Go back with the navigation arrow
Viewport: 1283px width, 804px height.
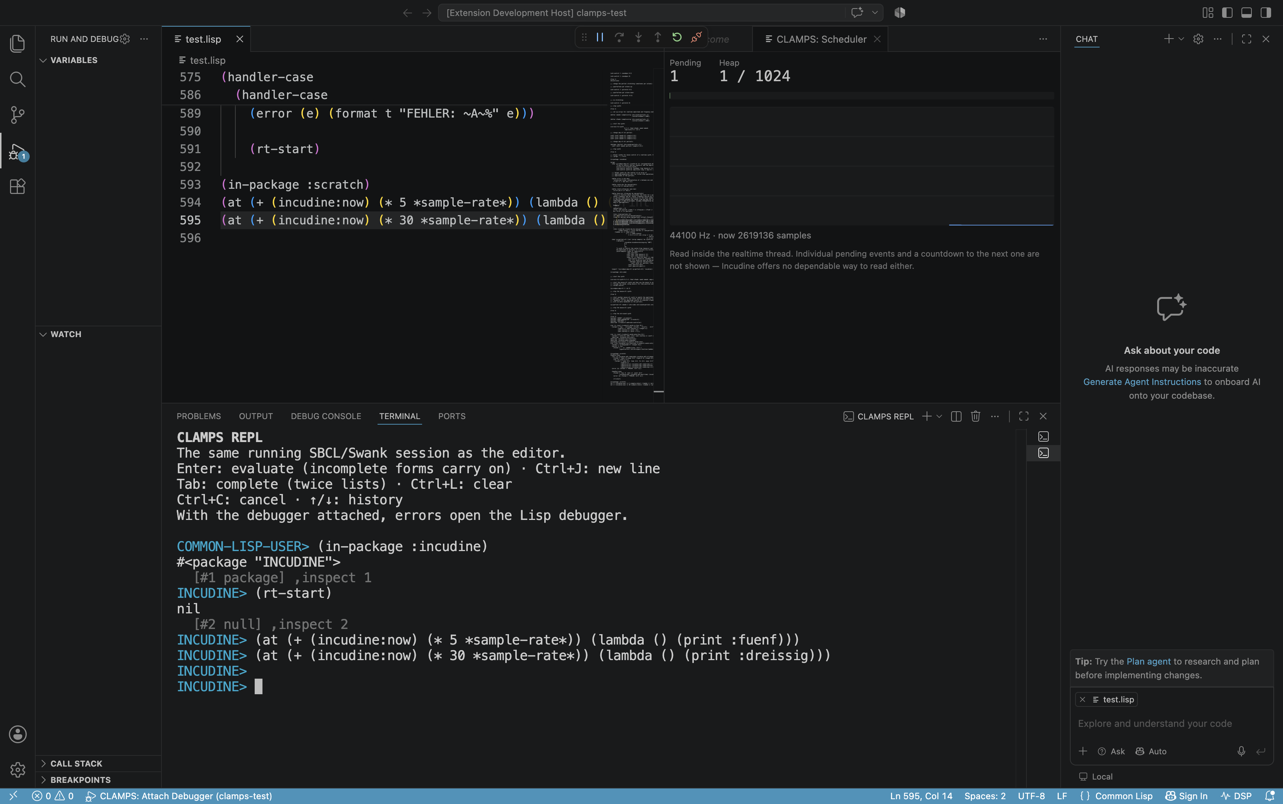408,13
